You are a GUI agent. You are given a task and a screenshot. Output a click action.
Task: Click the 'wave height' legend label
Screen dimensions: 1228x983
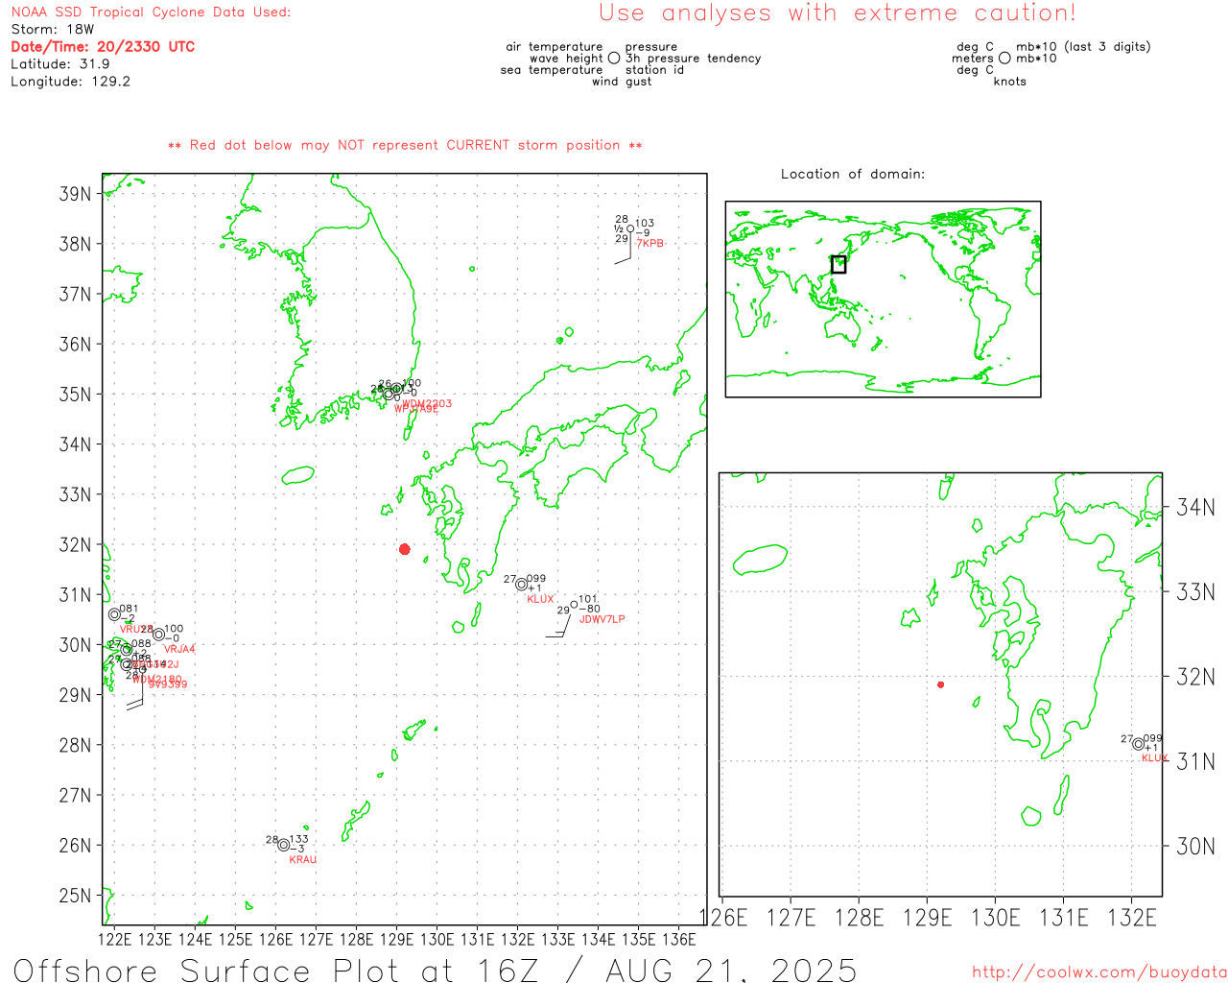tap(567, 59)
